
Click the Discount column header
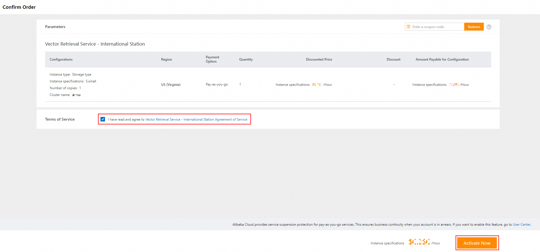394,59
